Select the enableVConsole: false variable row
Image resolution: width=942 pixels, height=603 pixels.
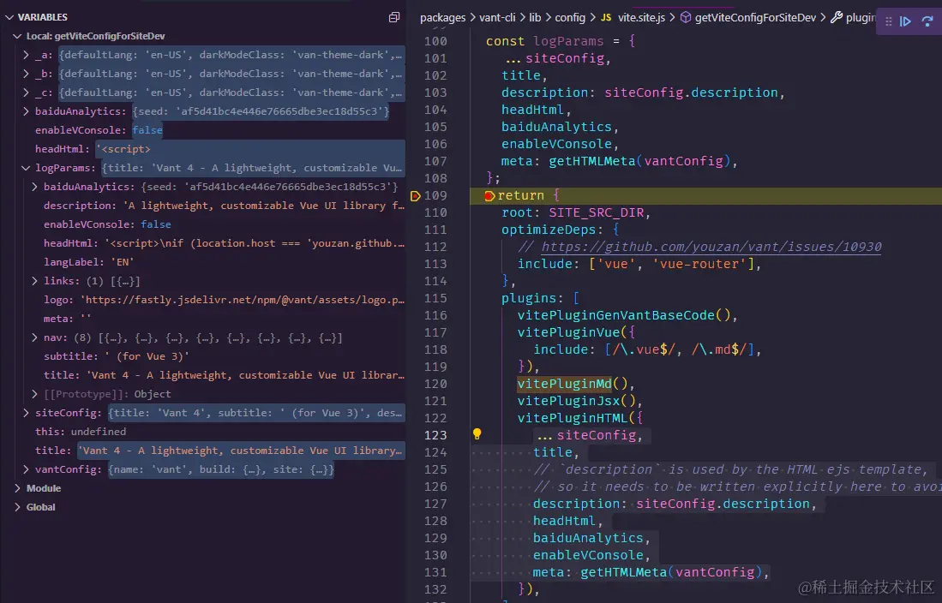click(x=202, y=130)
